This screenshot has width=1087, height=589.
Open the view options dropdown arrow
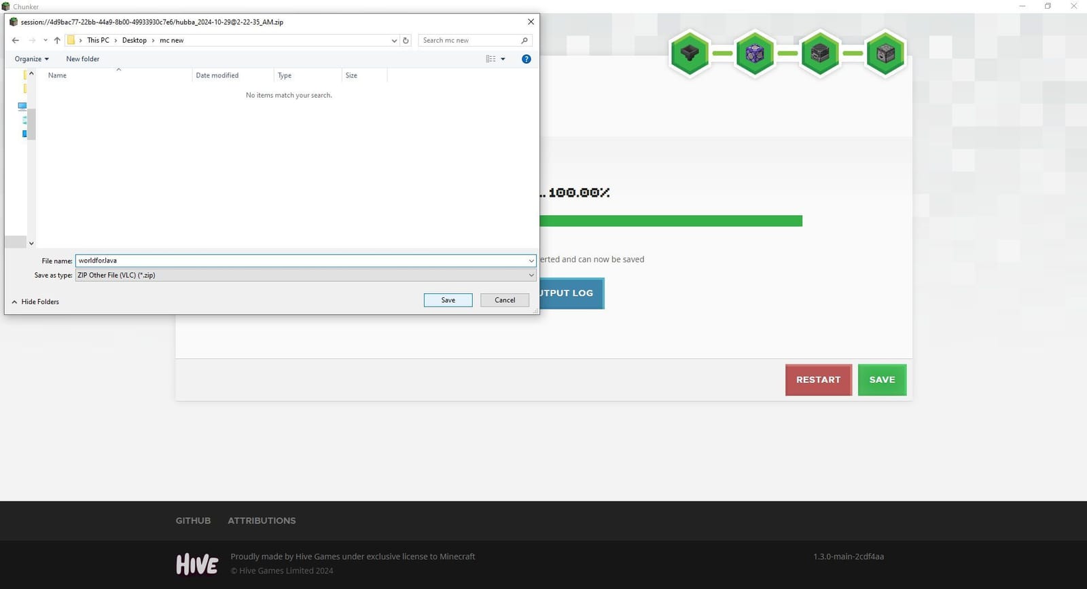click(x=503, y=59)
